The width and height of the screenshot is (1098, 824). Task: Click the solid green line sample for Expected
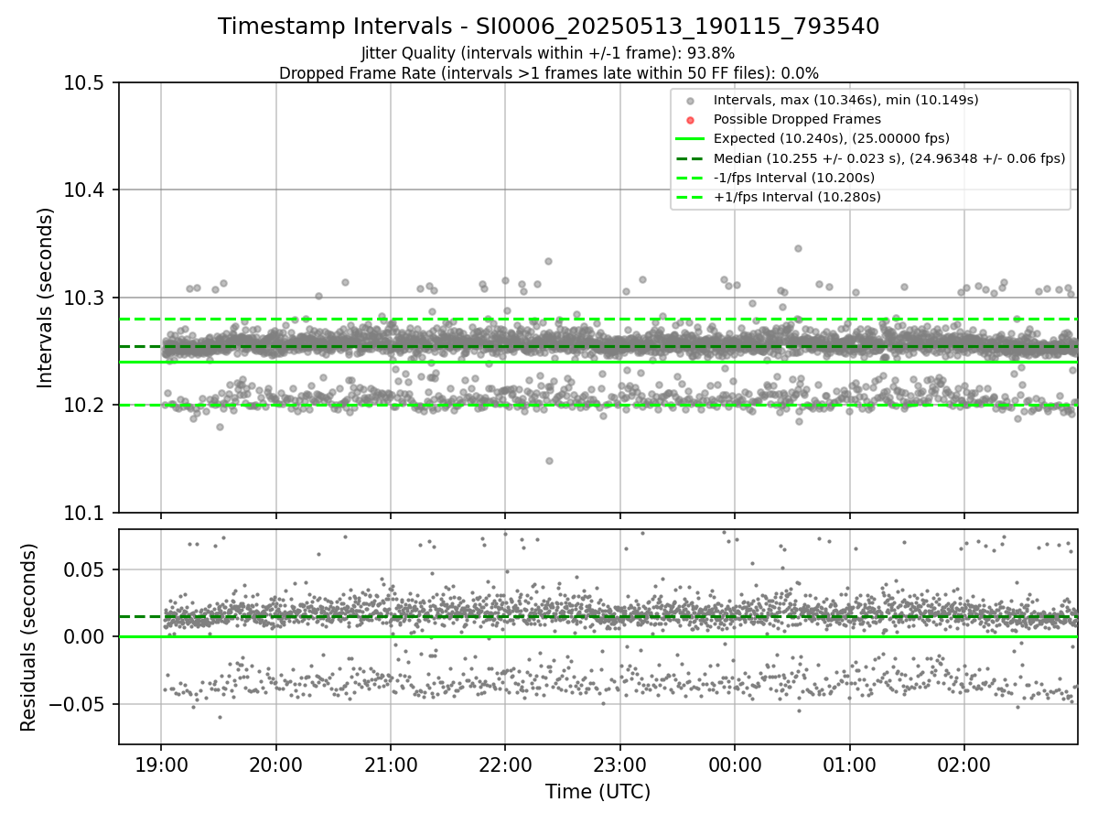(690, 139)
